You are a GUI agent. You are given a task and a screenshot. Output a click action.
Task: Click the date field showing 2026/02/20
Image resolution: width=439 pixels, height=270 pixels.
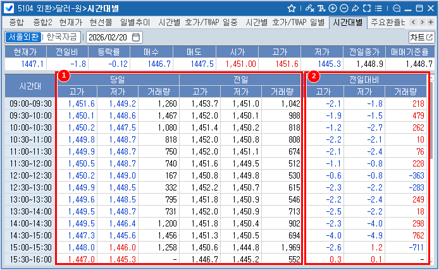[109, 37]
